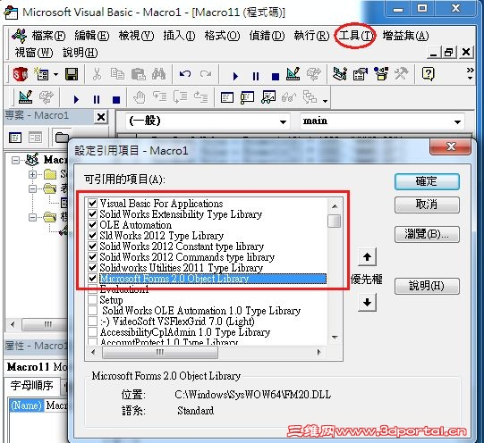
Task: Click the debug toolbar reset square
Action: (x=116, y=100)
